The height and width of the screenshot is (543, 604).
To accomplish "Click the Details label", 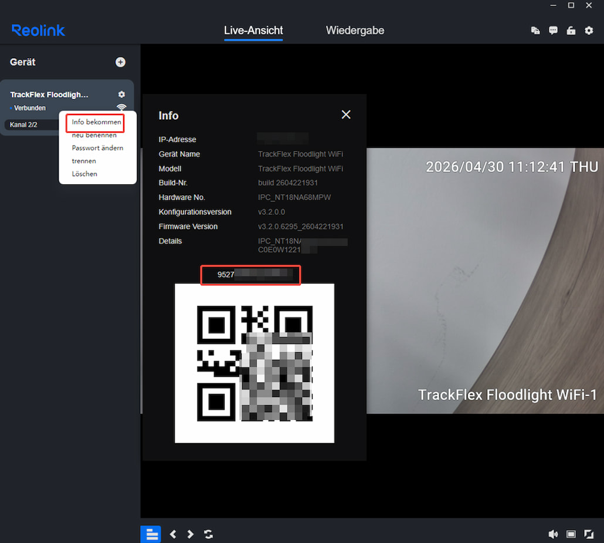I will point(170,241).
